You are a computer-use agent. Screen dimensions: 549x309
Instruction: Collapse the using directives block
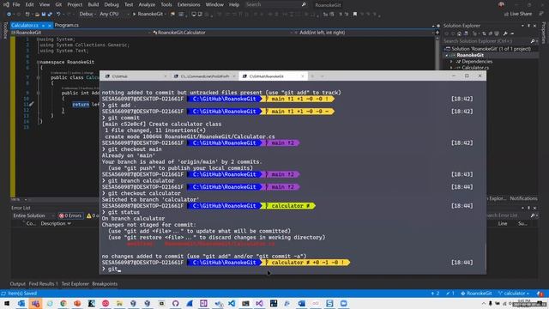point(38,39)
